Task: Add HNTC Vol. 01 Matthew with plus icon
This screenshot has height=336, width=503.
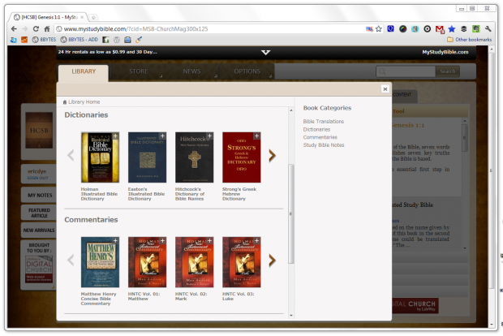Action: pyautogui.click(x=162, y=241)
